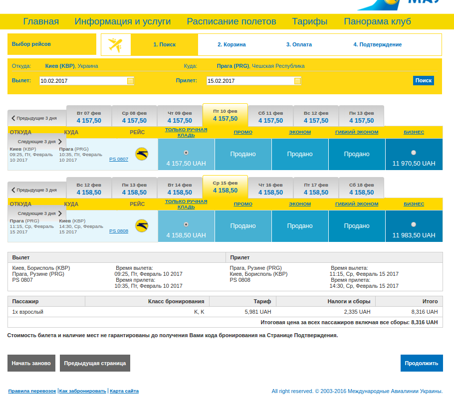Image resolution: width=454 pixels, height=408 pixels.
Task: Open the Главная menu item
Action: tap(41, 21)
